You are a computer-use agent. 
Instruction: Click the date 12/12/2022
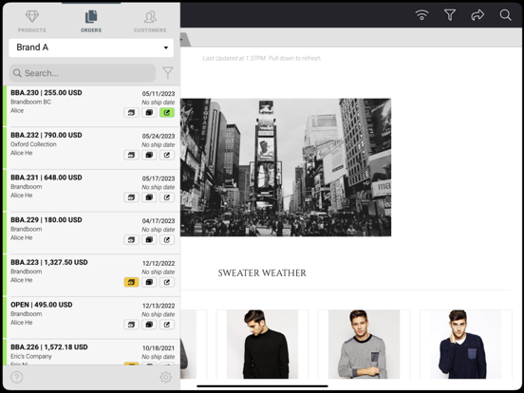coord(159,263)
